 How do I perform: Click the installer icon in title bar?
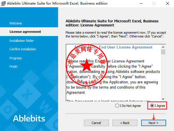pos(3,3)
